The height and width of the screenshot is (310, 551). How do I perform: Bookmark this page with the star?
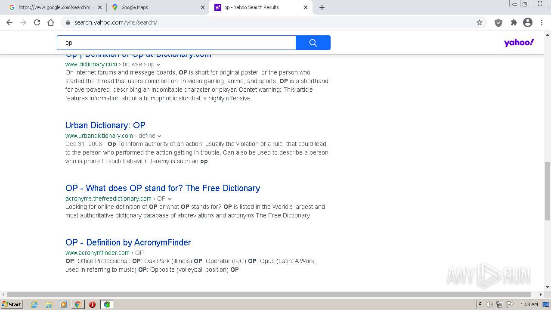[480, 22]
